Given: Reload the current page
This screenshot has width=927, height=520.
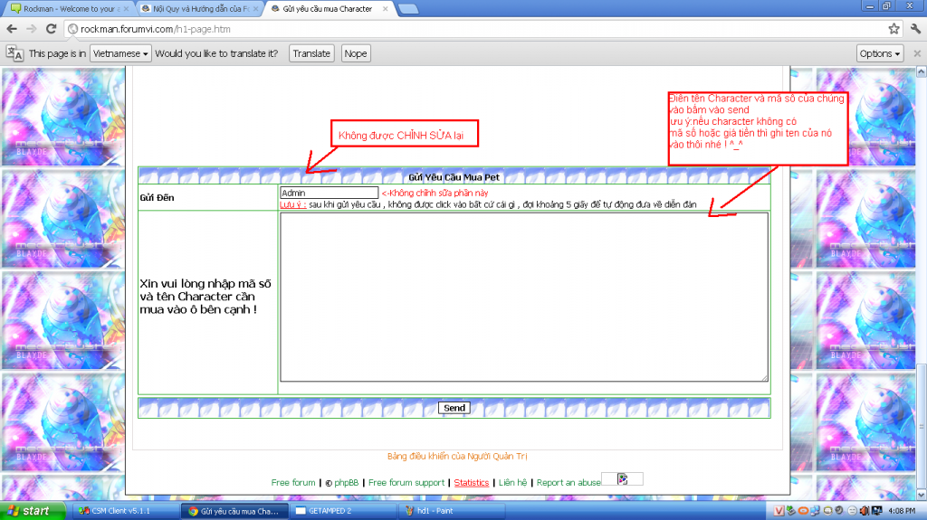Looking at the screenshot, I should pyautogui.click(x=52, y=29).
